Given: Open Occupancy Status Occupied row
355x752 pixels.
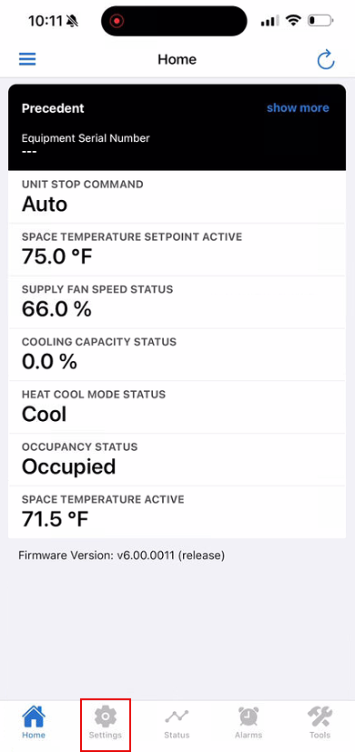Looking at the screenshot, I should (x=177, y=459).
